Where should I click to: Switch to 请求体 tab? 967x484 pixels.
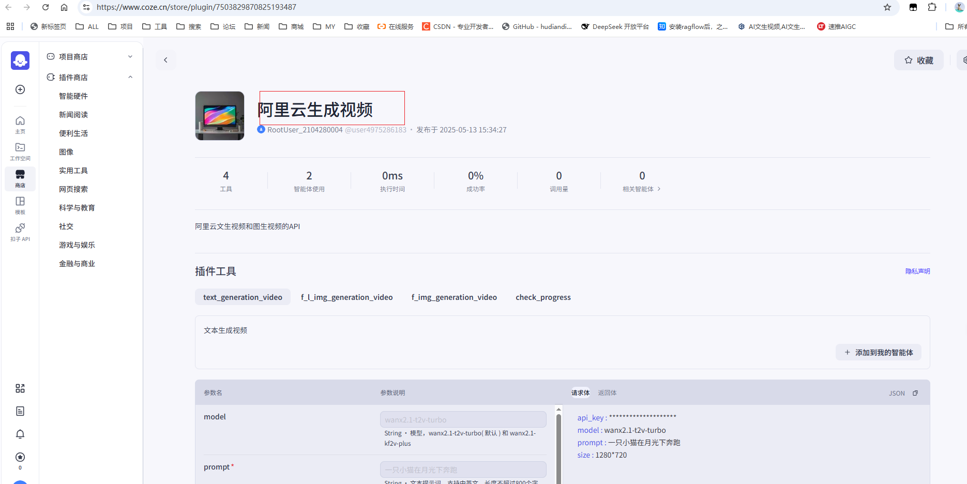[x=580, y=393]
